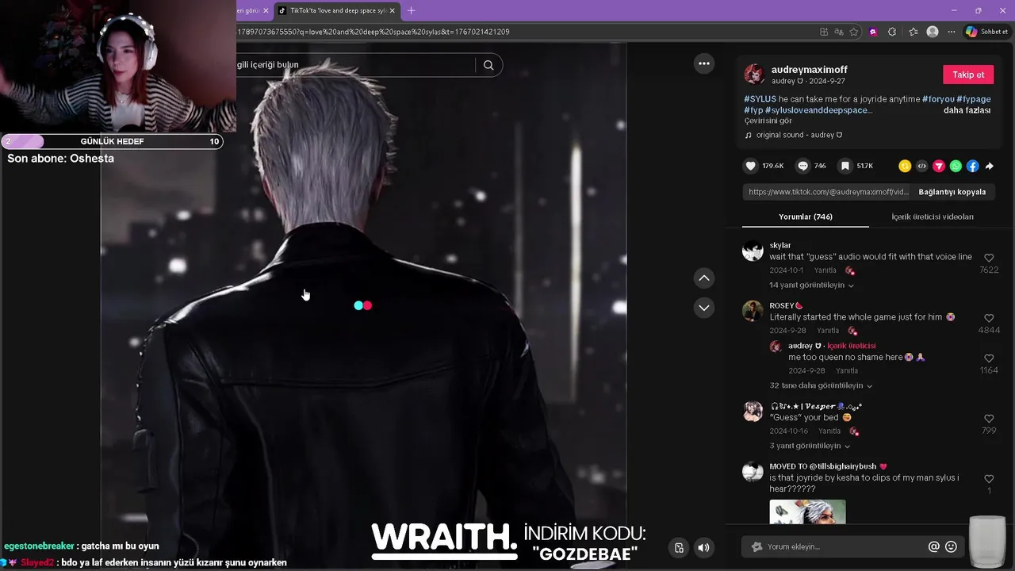Click ROSEY's comment avatar
The width and height of the screenshot is (1015, 571).
click(x=753, y=311)
